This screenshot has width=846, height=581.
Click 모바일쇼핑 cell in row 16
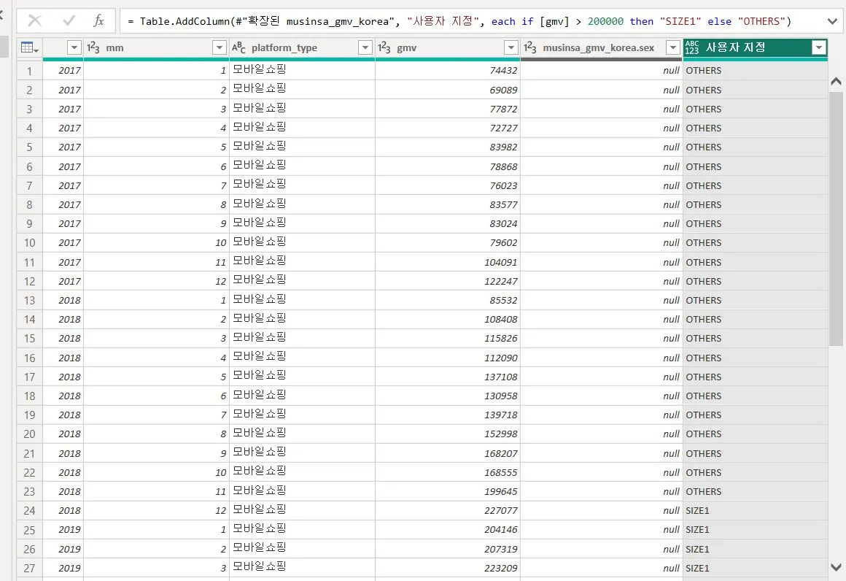302,358
